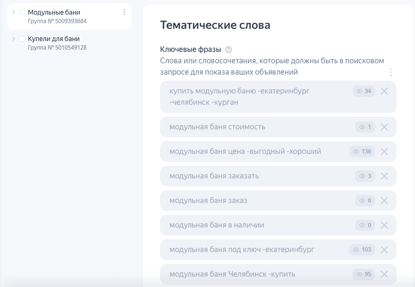Image resolution: width=415 pixels, height=287 pixels.
Task: Select the "Купели для бани" ad group
Action: point(54,39)
